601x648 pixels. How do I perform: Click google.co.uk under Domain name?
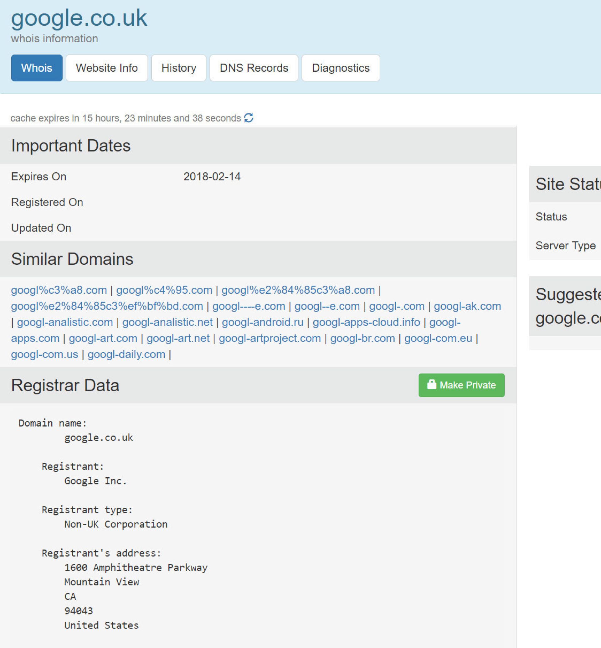point(99,438)
